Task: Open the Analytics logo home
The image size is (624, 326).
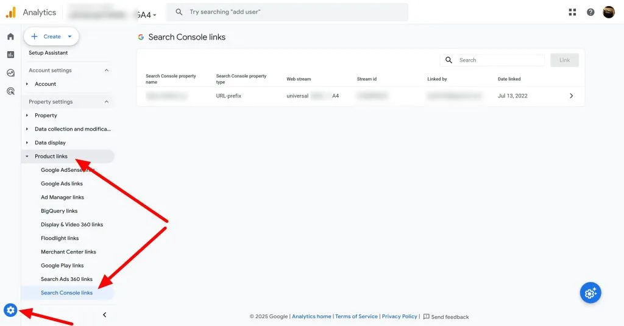Action: coord(31,12)
